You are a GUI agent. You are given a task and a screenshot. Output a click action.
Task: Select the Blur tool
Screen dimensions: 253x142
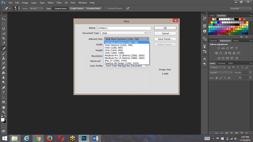click(4, 77)
